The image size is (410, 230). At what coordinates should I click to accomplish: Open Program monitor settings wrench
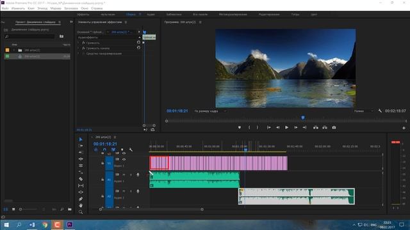coord(380,111)
